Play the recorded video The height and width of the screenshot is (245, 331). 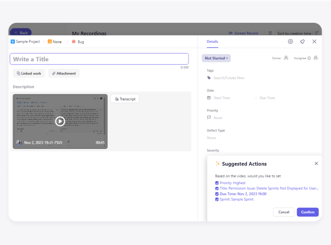coord(60,121)
